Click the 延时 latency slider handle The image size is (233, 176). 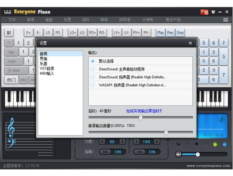point(140,117)
